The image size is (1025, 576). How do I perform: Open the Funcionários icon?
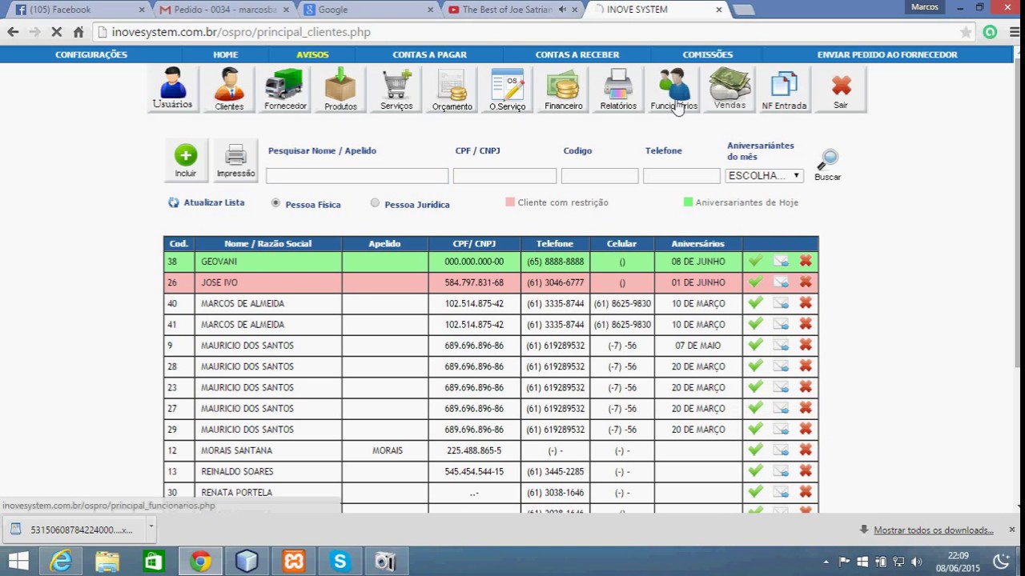tap(673, 89)
